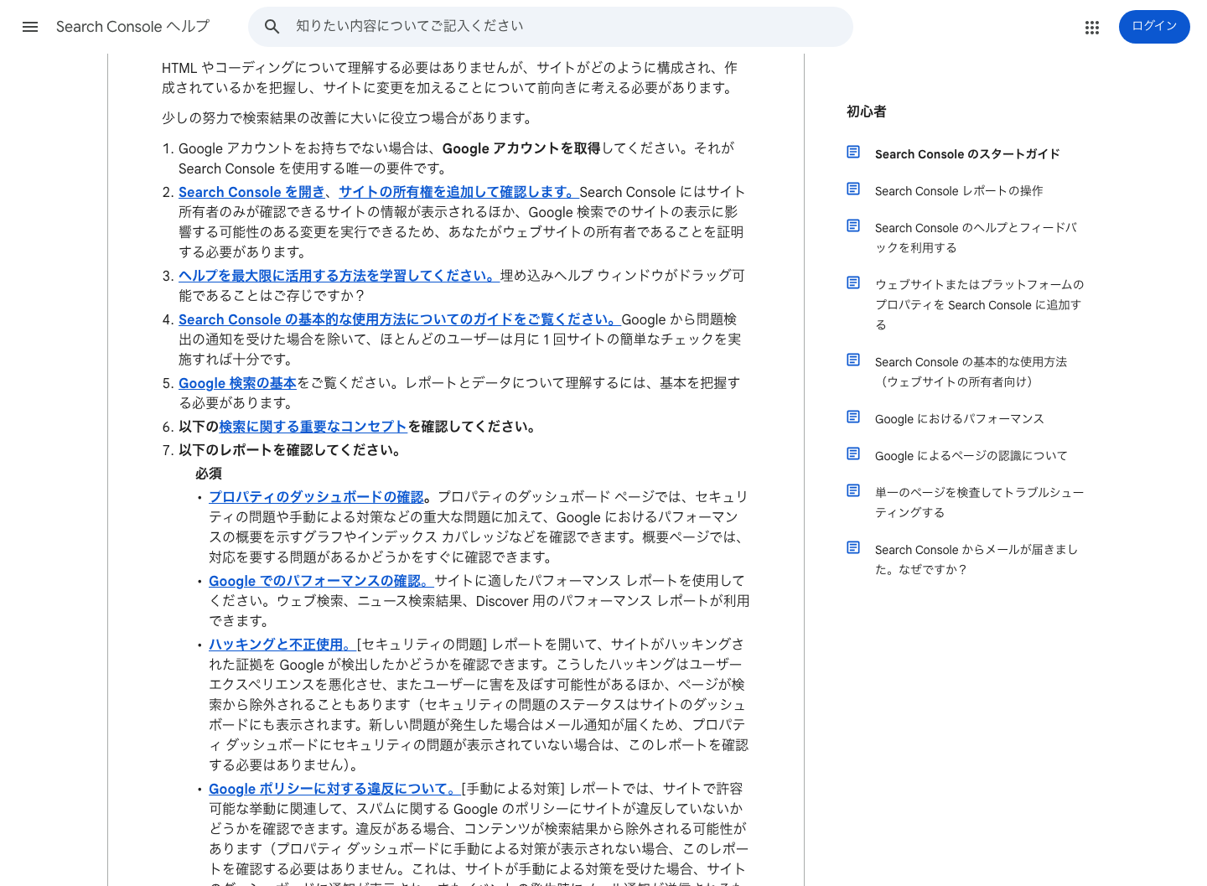Click article icon beside Search Console からメールが届きました
1207x886 pixels.
853,547
